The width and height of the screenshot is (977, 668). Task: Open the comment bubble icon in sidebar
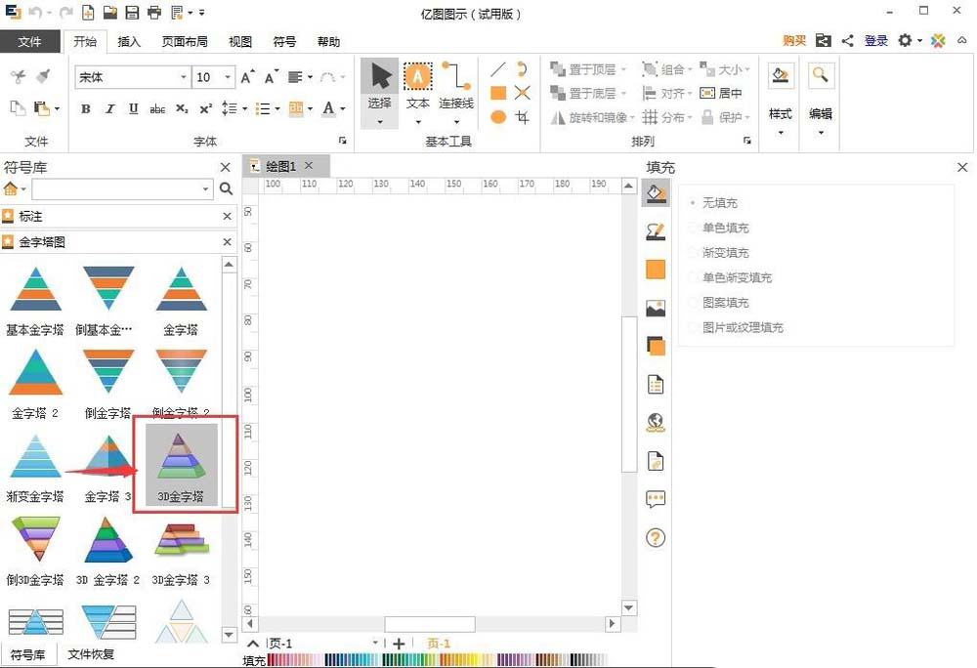pos(656,500)
